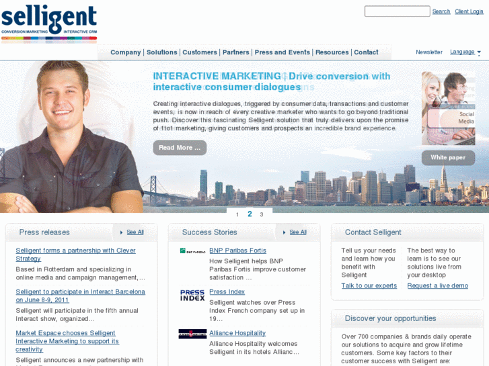Focus the search input field
The height and width of the screenshot is (366, 489).
coord(397,11)
